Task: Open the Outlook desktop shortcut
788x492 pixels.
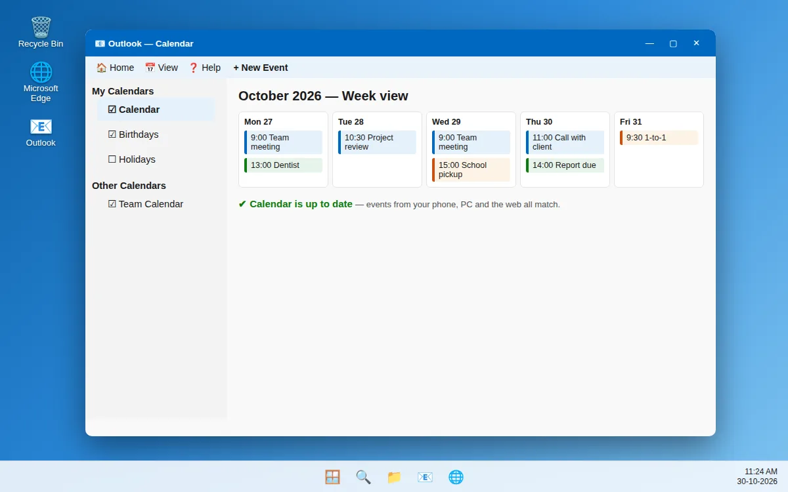Action: coord(41,132)
